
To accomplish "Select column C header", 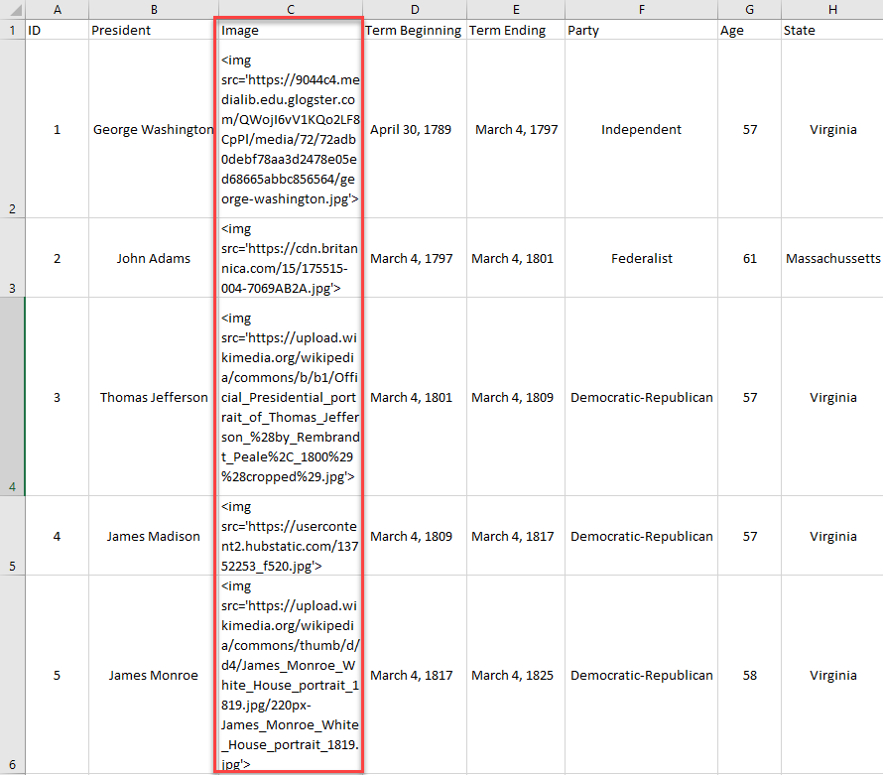I will [x=290, y=9].
